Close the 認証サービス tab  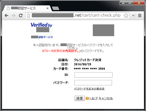(x=48, y=8)
